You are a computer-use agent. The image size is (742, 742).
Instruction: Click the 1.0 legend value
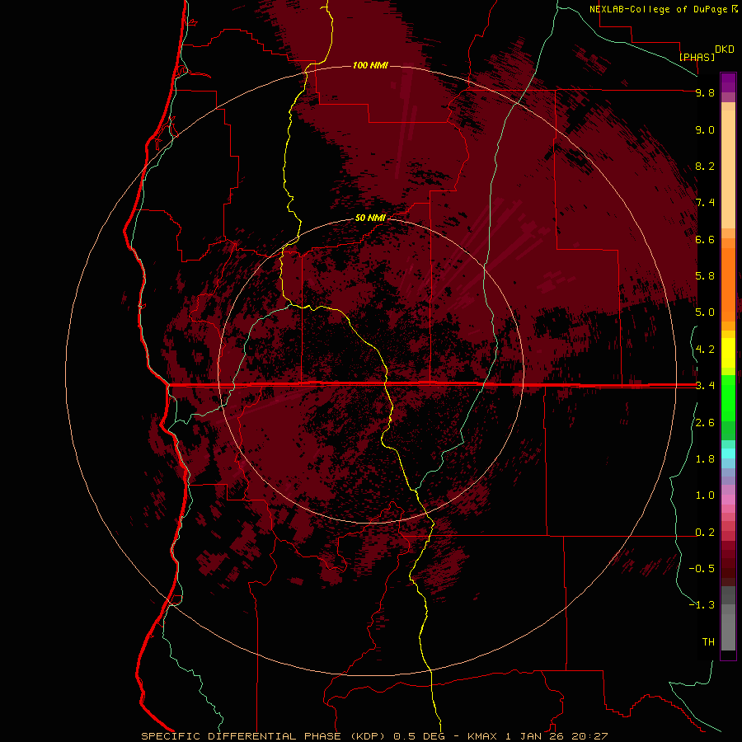pos(705,495)
